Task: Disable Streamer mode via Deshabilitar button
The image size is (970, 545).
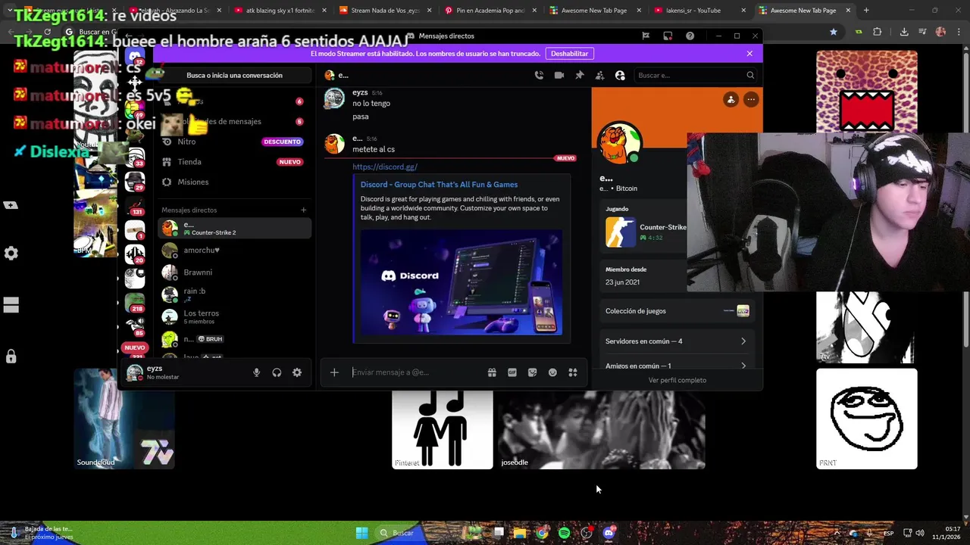Action: tap(569, 54)
